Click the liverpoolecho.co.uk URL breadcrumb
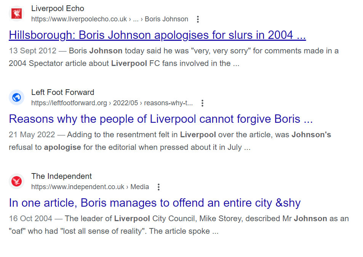 coord(110,19)
